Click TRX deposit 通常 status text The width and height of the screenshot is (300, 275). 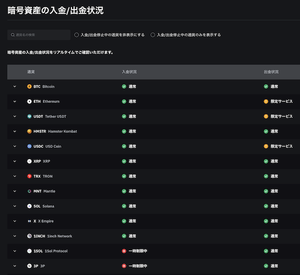coord(132,176)
